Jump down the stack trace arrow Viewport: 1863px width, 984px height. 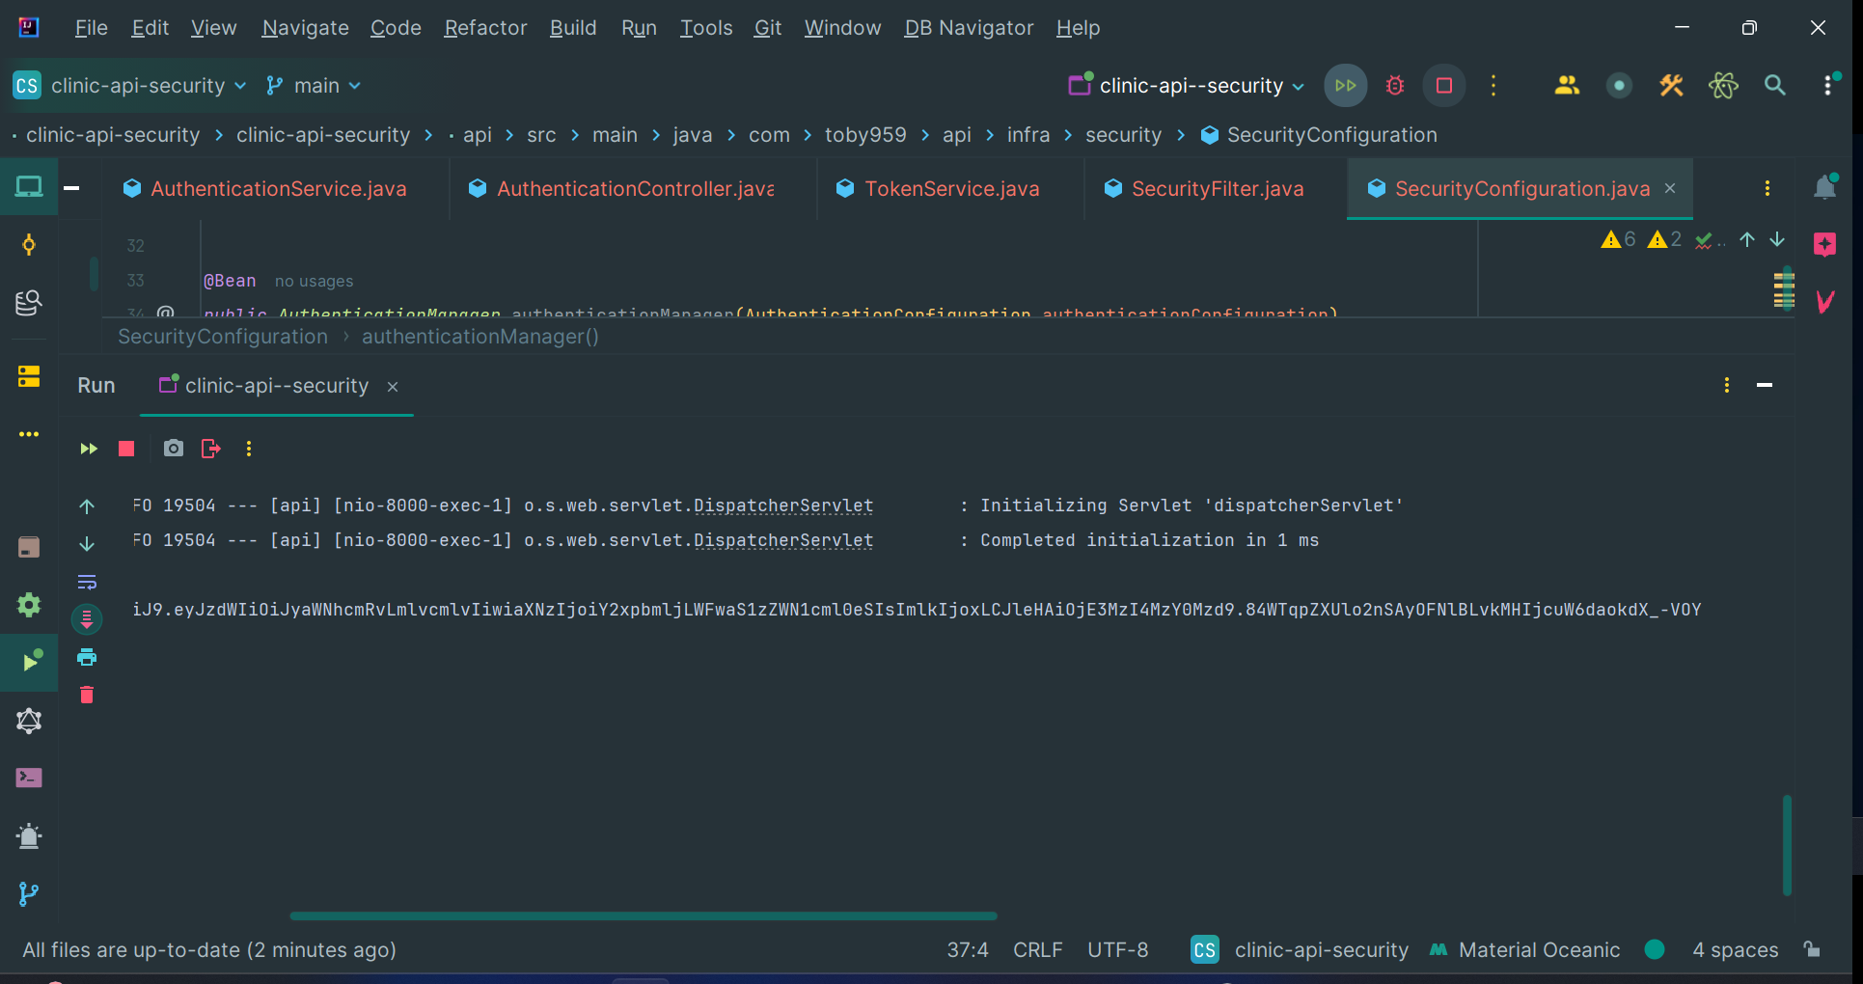click(x=87, y=544)
